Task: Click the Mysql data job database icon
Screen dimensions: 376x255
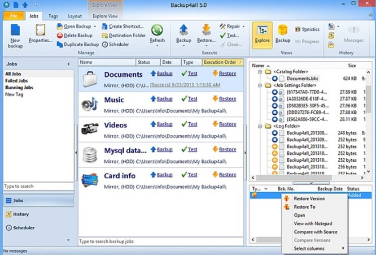Action: [x=90, y=155]
